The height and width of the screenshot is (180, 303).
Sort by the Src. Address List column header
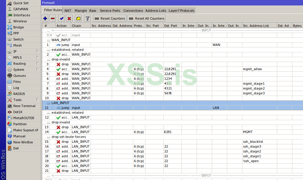(x=259, y=26)
